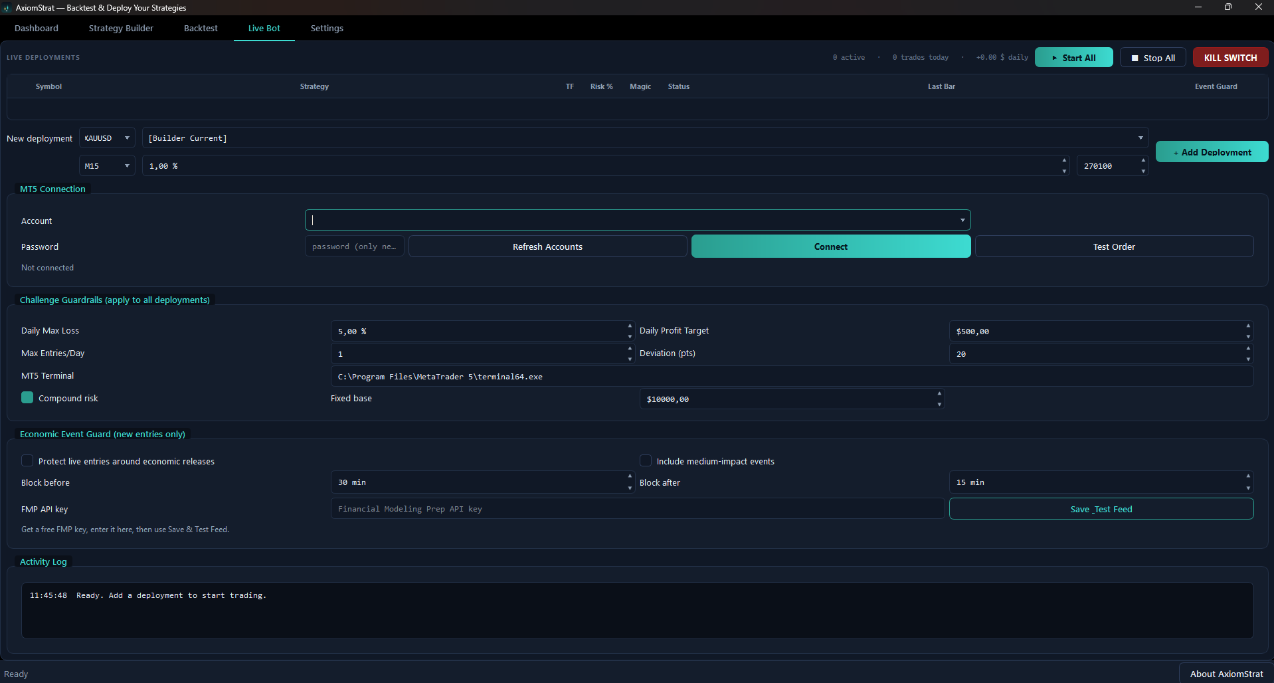
Task: Decrease Max Entries/Day value
Action: [x=630, y=359]
